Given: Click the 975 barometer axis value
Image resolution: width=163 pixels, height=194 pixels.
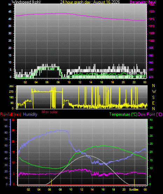Looking at the screenshot, I should [x=151, y=77].
